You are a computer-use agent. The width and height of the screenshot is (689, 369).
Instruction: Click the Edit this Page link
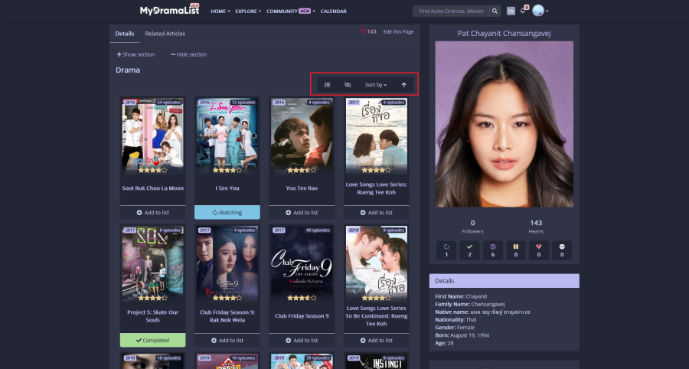point(398,32)
